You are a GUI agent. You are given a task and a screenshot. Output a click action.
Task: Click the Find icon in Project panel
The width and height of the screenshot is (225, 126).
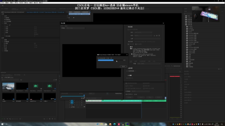coord(47,119)
